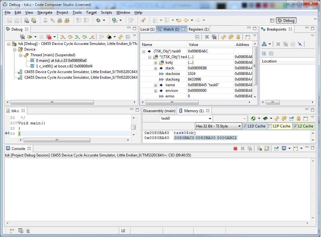Click the red Terminate icon in Debug view
Viewport: 321px width, 238px height.
(x=49, y=37)
